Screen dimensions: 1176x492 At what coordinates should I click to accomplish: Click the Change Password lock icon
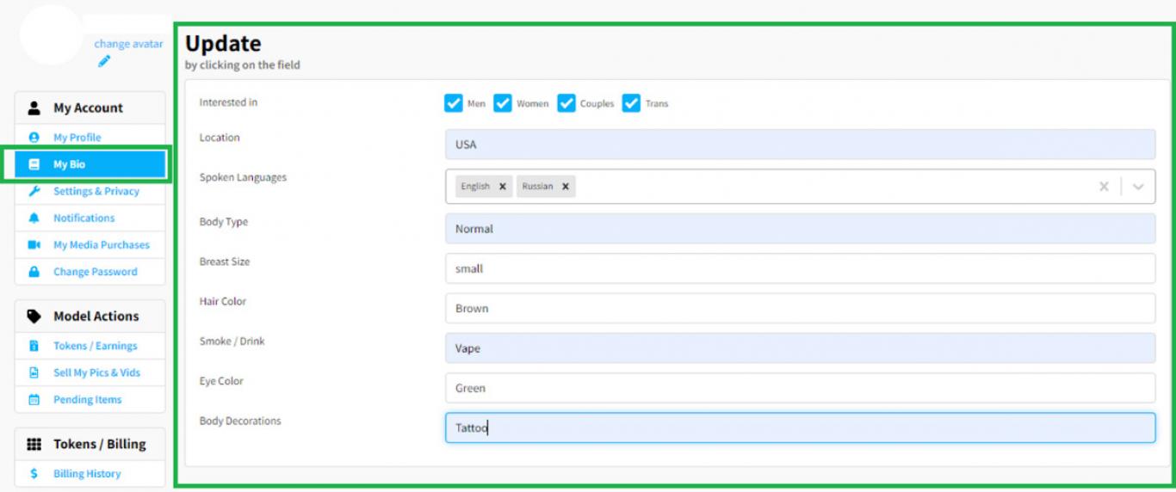[34, 272]
